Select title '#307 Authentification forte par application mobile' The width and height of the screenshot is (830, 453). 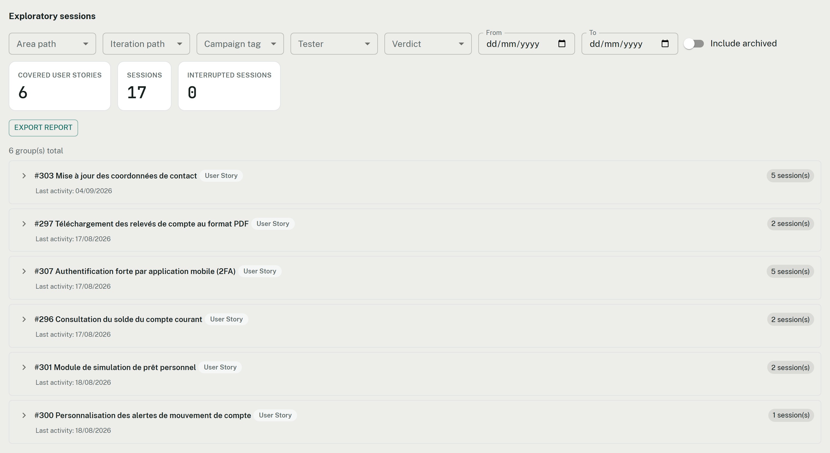(x=135, y=272)
